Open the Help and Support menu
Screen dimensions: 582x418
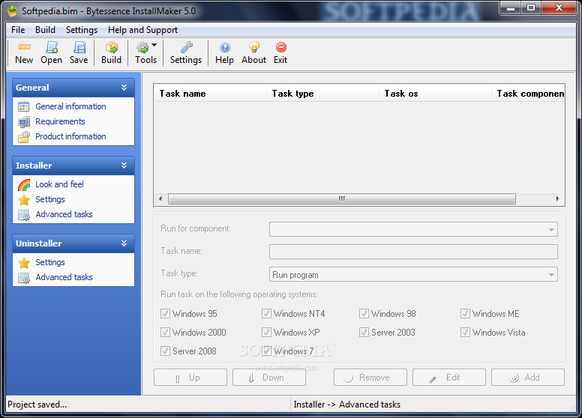[x=143, y=30]
